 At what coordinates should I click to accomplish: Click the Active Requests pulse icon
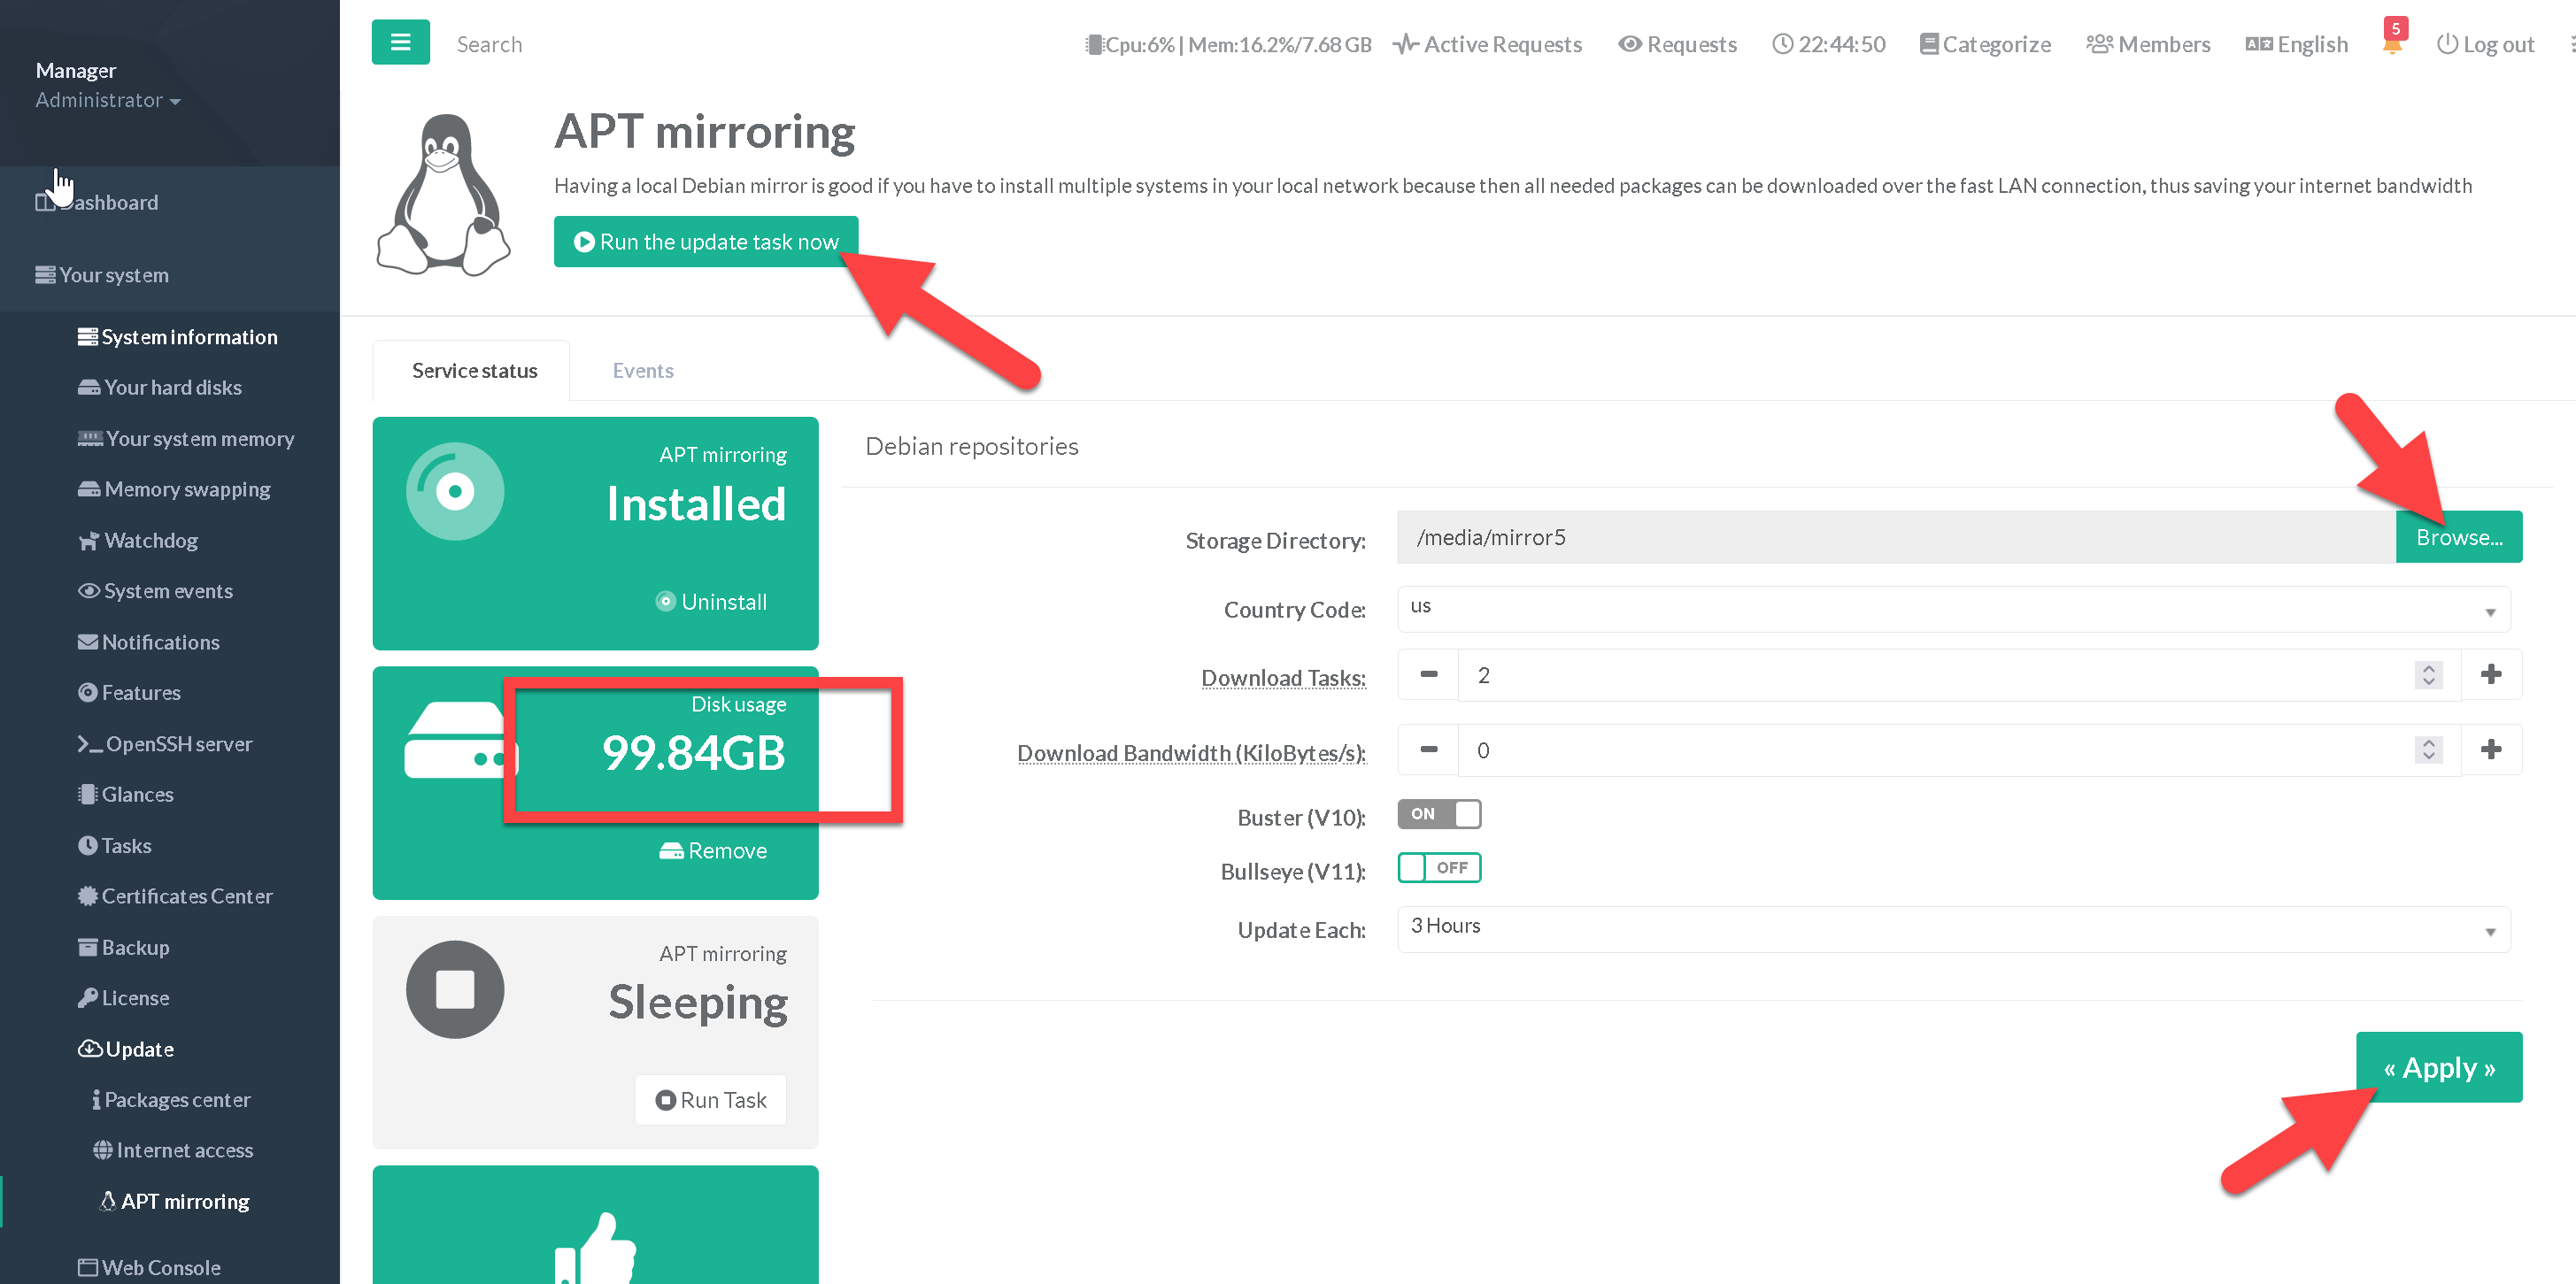tap(1406, 44)
